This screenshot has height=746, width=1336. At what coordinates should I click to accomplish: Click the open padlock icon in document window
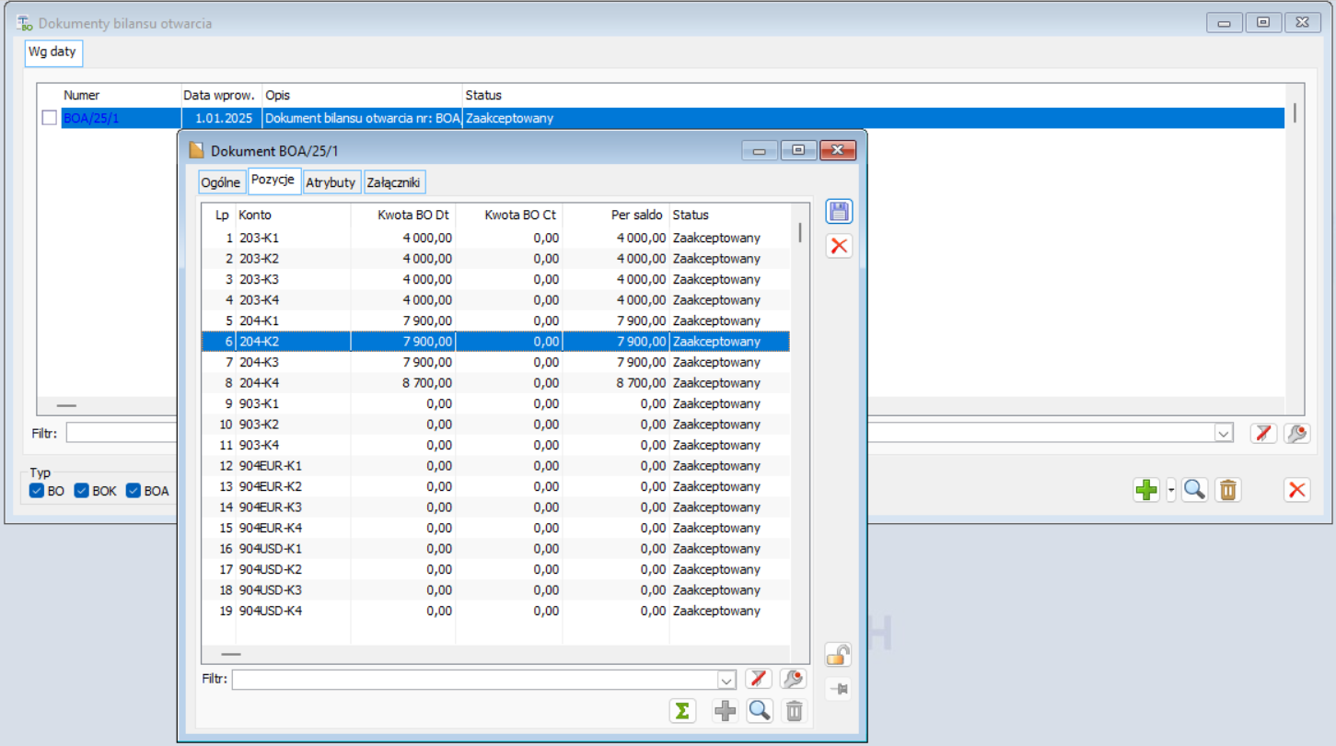coord(838,655)
